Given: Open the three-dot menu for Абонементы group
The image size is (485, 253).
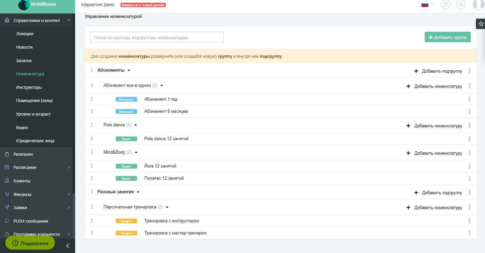Looking at the screenshot, I should coord(469,71).
